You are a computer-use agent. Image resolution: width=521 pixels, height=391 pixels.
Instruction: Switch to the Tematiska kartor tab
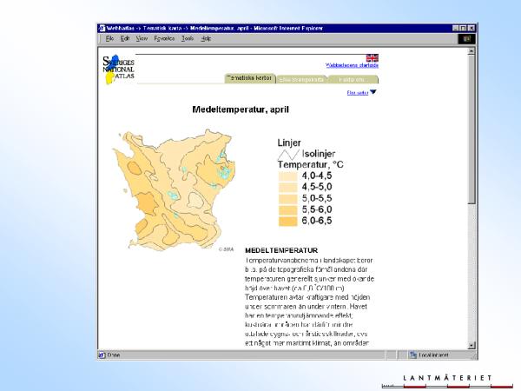point(249,78)
